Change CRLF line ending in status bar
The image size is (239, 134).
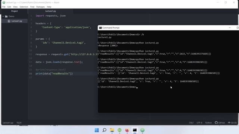(x=191, y=123)
